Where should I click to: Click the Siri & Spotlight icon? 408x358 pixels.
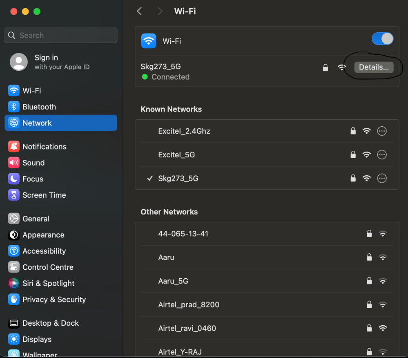pos(14,283)
